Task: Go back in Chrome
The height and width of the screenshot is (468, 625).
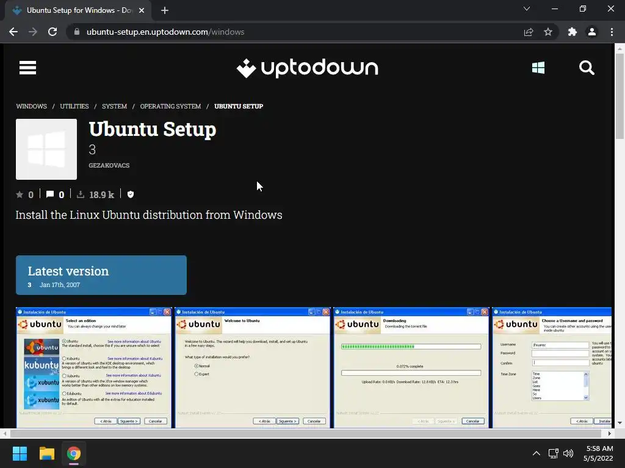Action: 13,32
